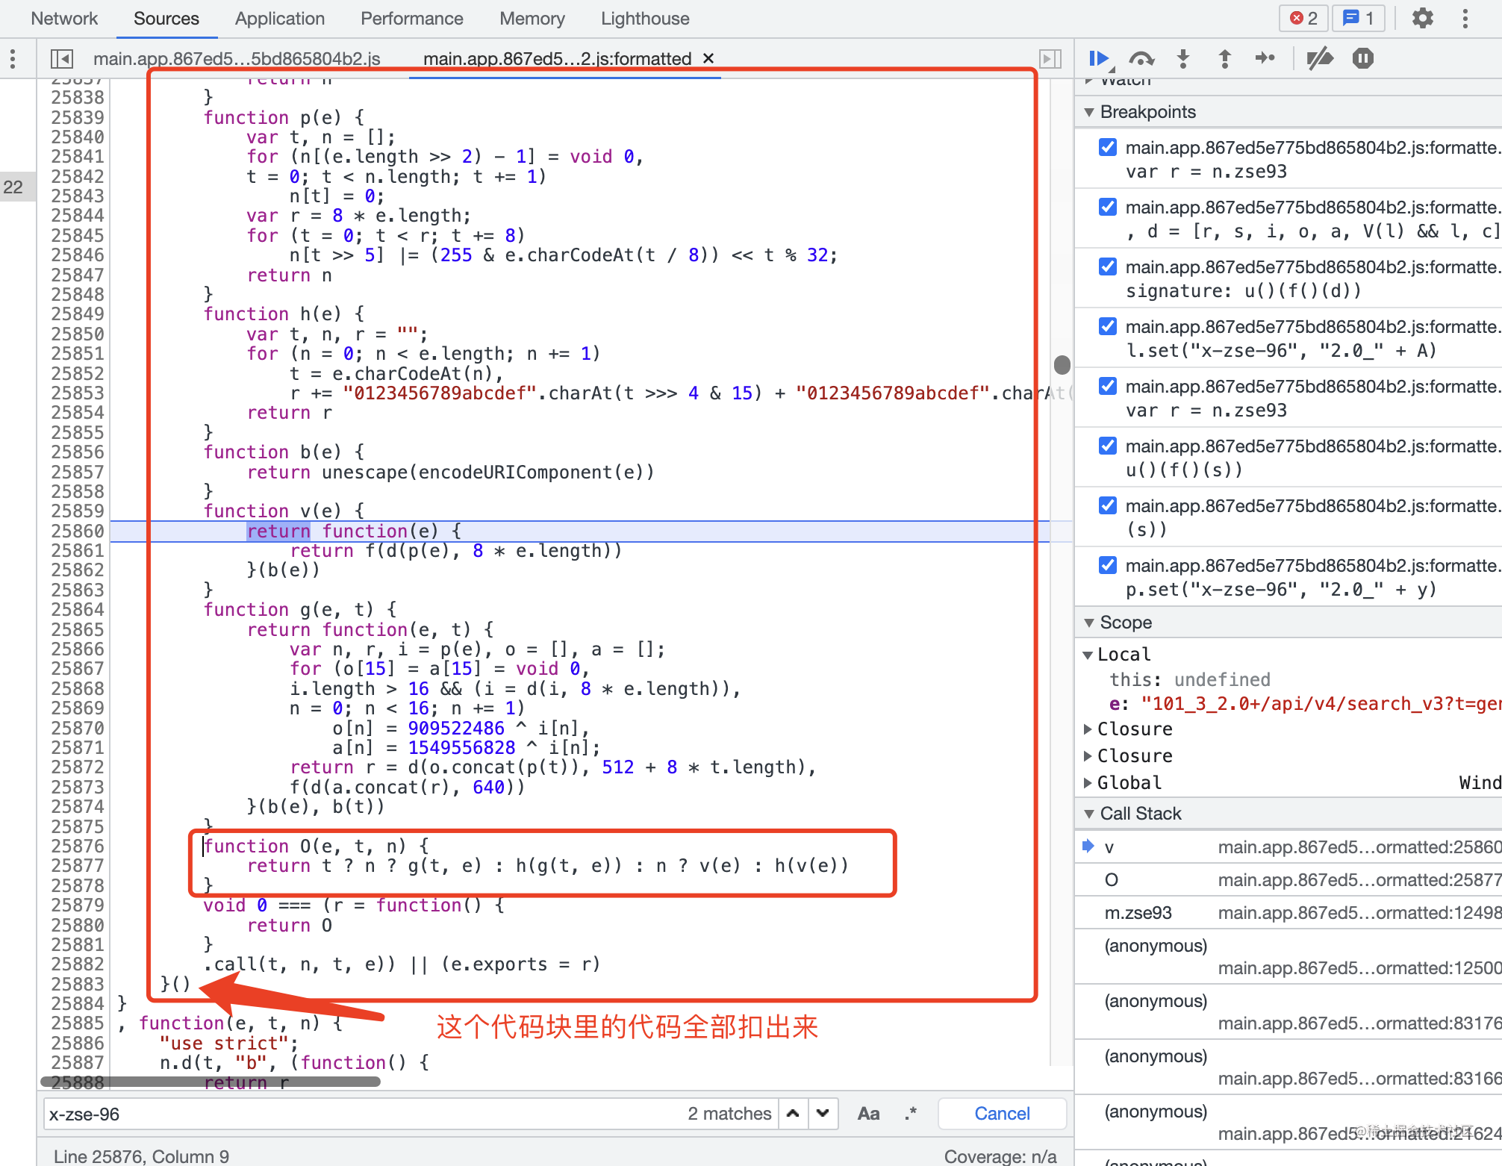Open the Application panel tab
Screen dimensions: 1502x1166
(x=280, y=18)
